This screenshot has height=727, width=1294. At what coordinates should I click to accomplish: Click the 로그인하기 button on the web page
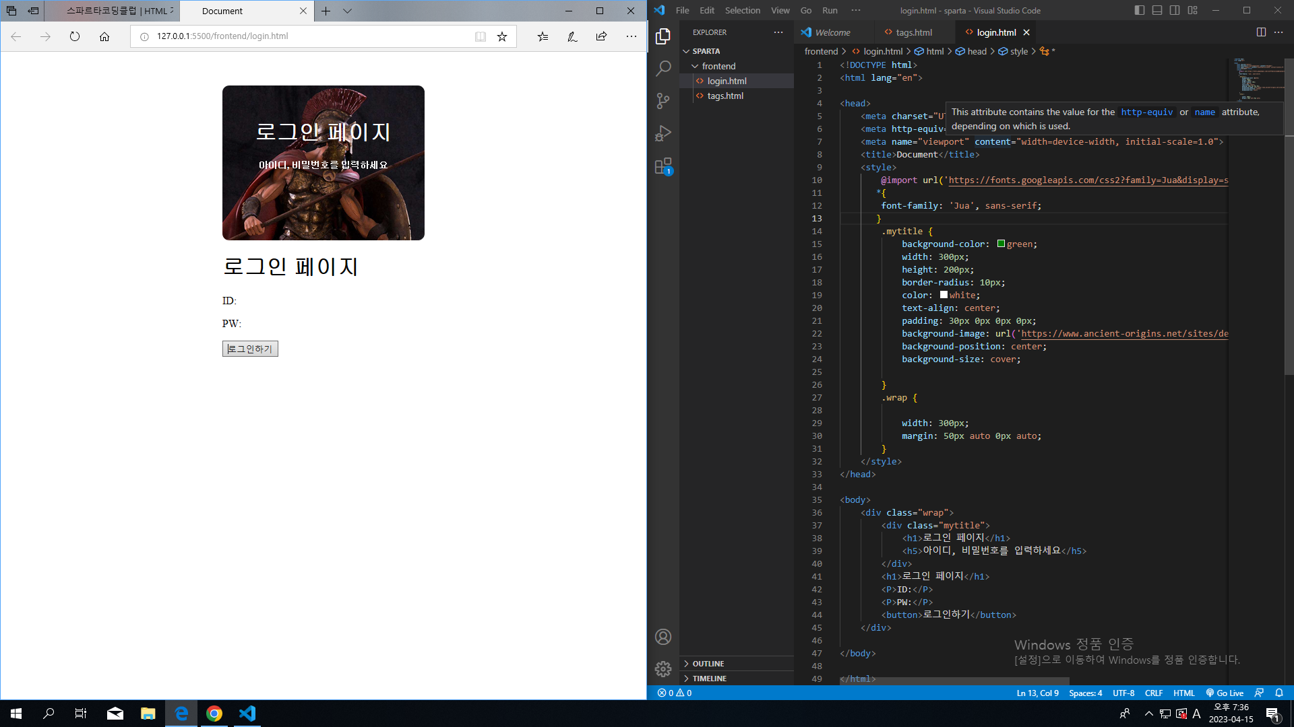click(250, 349)
